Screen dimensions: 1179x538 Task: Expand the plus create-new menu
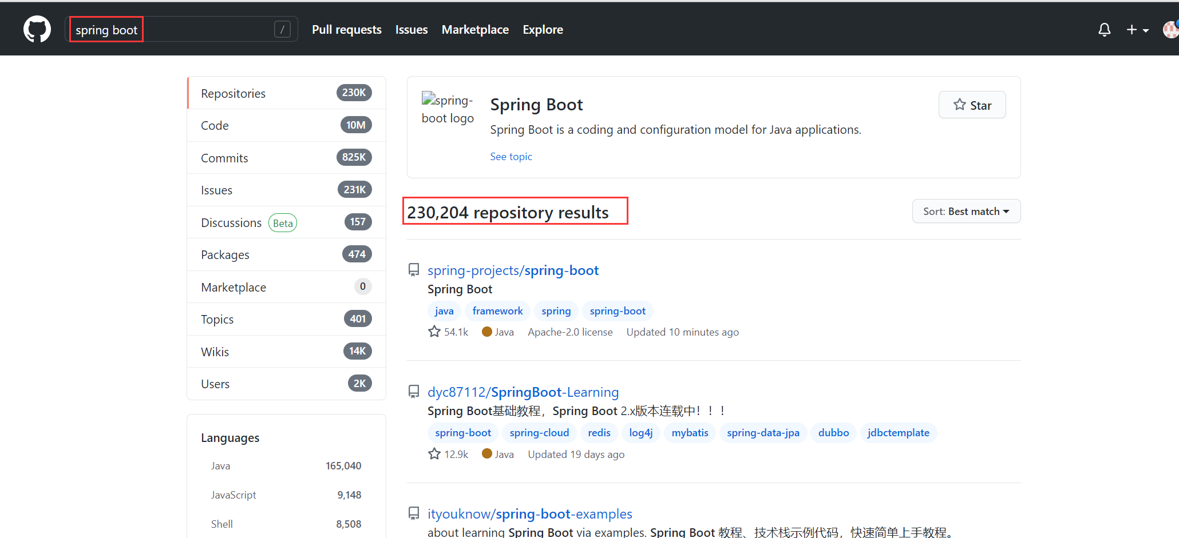pyautogui.click(x=1137, y=30)
